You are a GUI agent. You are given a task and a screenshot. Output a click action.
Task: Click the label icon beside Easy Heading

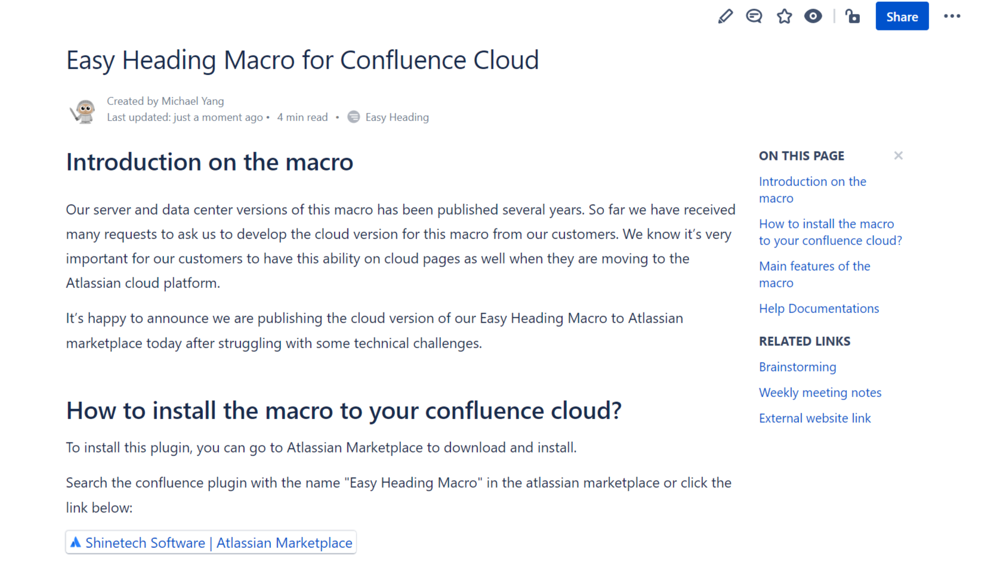(x=353, y=117)
